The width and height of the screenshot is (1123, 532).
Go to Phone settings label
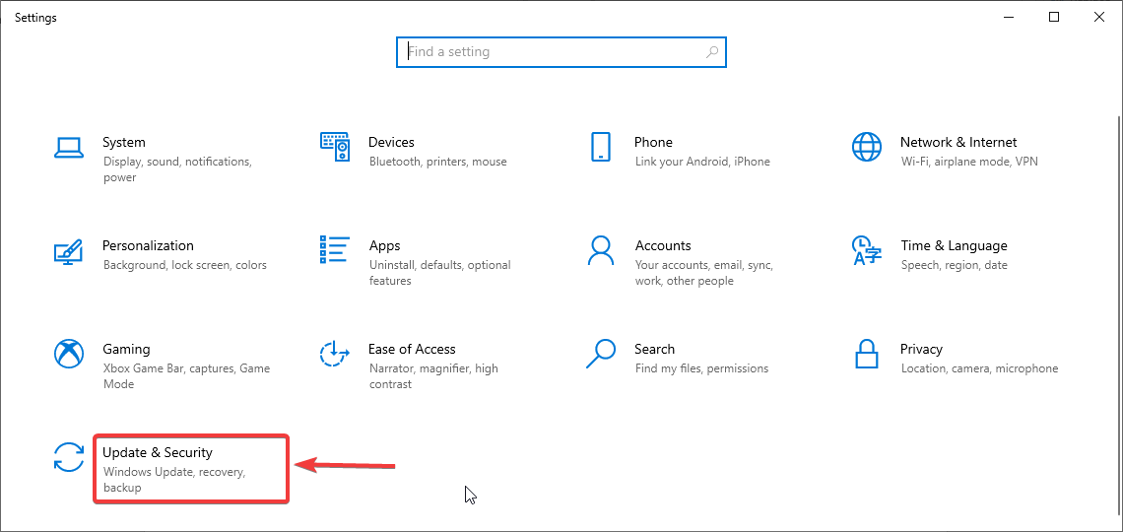(x=653, y=143)
